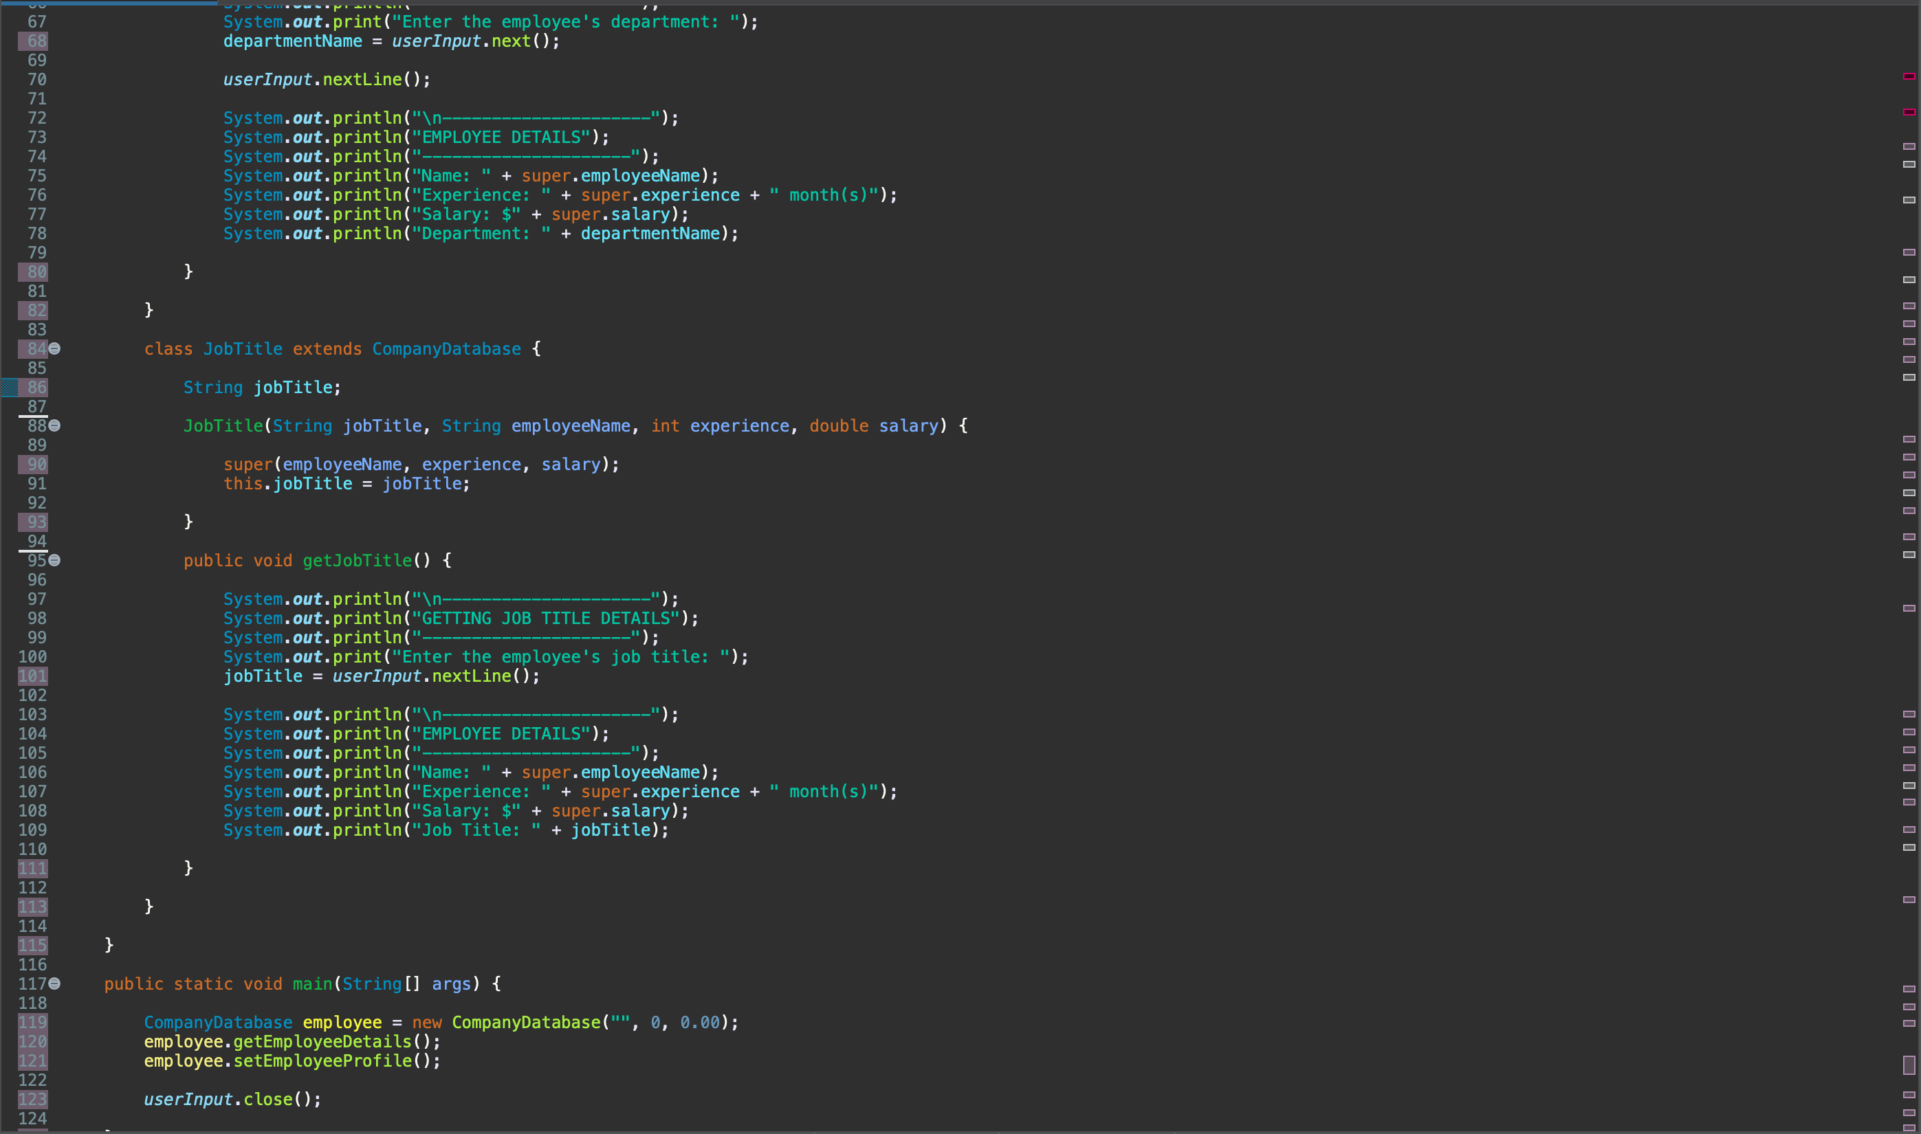This screenshot has width=1921, height=1134.
Task: Click the highlighted line number 101 in gutter
Action: click(33, 676)
